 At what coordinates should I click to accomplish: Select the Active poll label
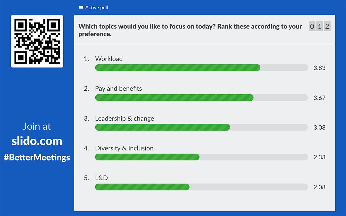tap(96, 7)
